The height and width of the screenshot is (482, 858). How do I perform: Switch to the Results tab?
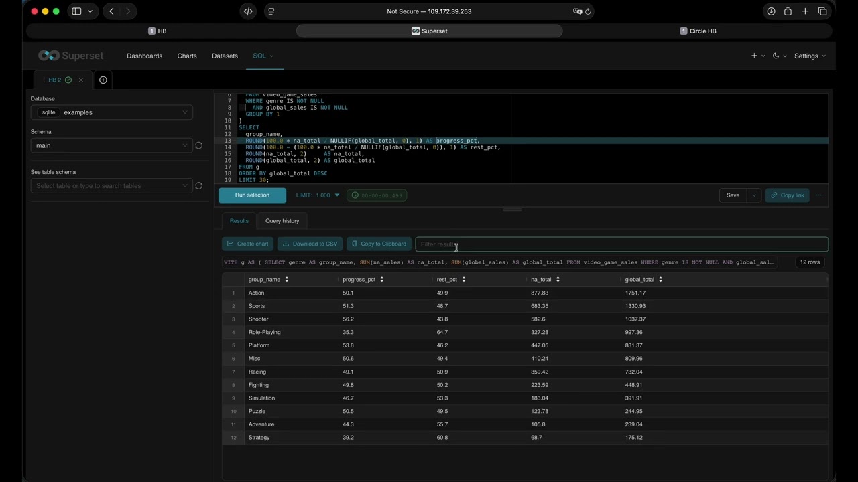239,221
